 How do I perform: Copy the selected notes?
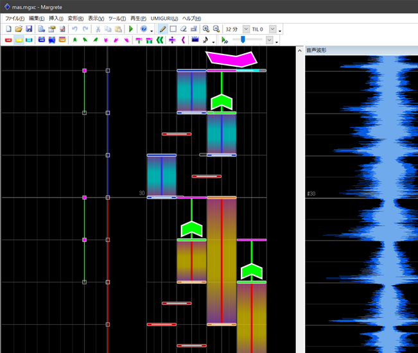[108, 29]
